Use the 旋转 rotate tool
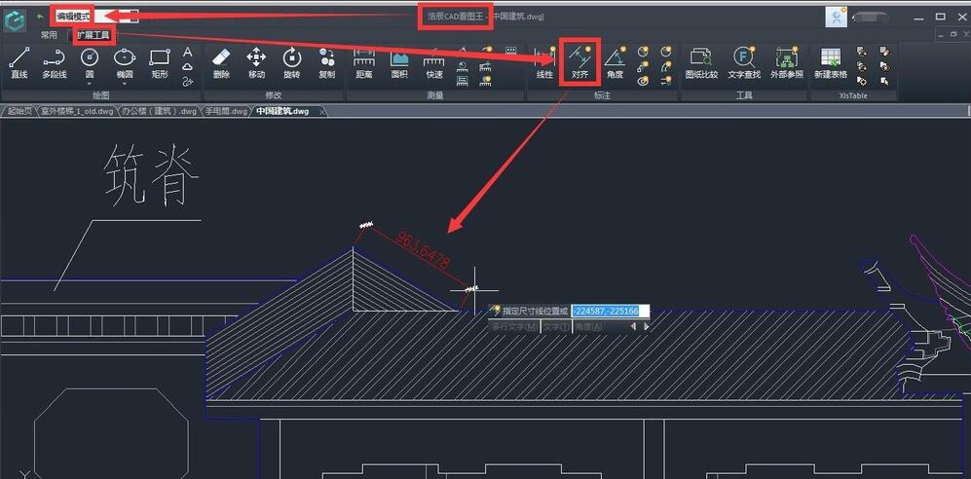The width and height of the screenshot is (971, 479). tap(291, 62)
